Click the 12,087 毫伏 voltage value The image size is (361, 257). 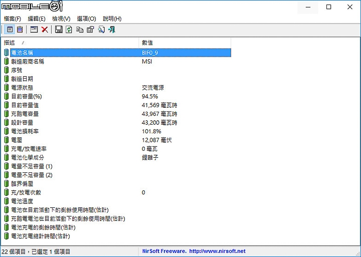(x=156, y=140)
